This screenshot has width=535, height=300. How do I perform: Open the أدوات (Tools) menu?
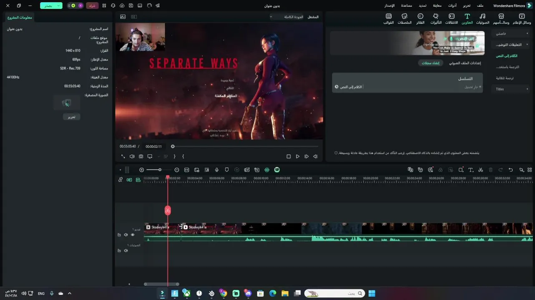point(452,6)
